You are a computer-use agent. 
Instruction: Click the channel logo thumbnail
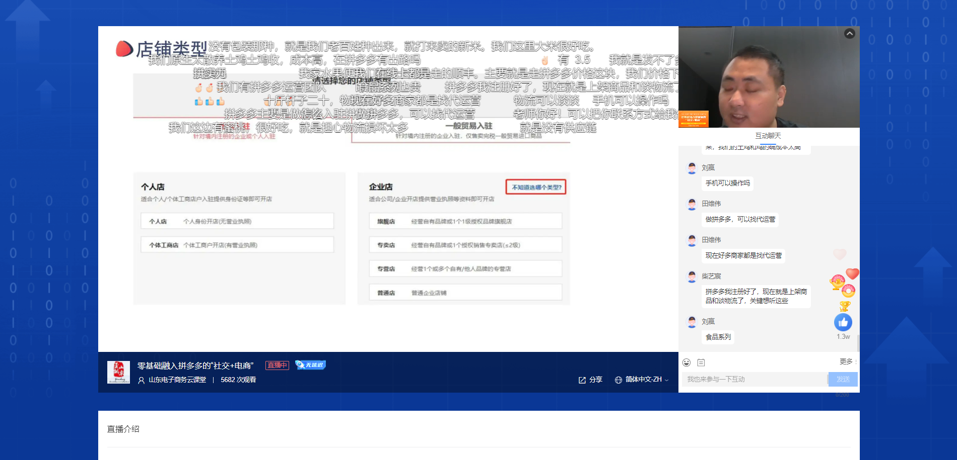tap(118, 372)
